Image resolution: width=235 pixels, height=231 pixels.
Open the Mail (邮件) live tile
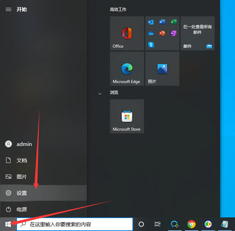click(x=197, y=33)
